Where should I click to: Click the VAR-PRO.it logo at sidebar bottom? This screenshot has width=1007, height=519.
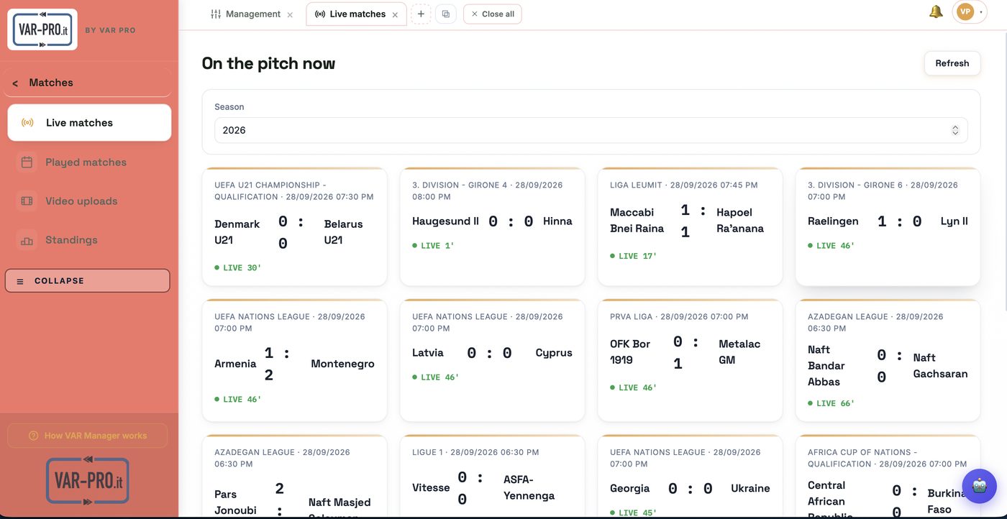click(x=88, y=480)
